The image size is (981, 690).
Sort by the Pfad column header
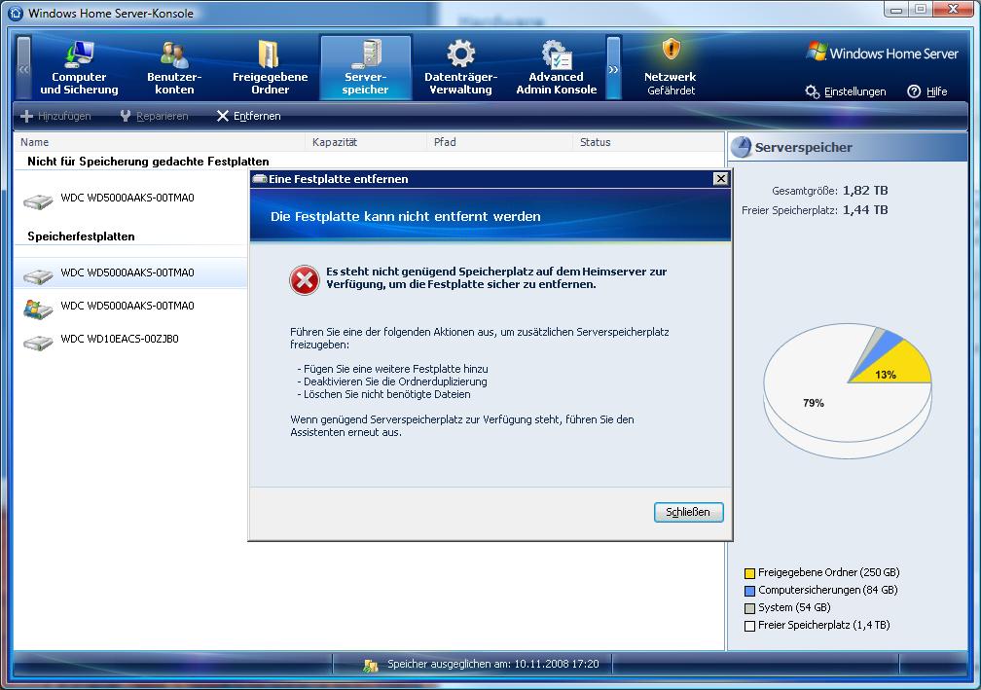tap(499, 142)
